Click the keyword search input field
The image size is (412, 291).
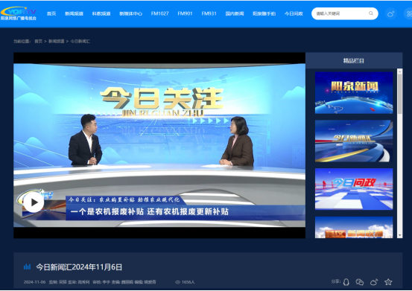pos(340,13)
